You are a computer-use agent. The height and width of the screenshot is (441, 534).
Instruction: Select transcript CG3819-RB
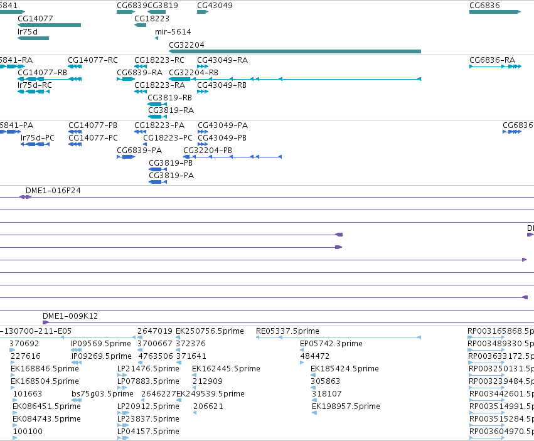pyautogui.click(x=169, y=98)
